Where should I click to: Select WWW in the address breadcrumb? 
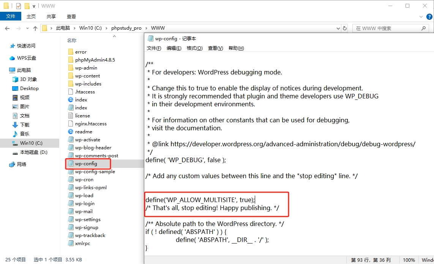158,28
